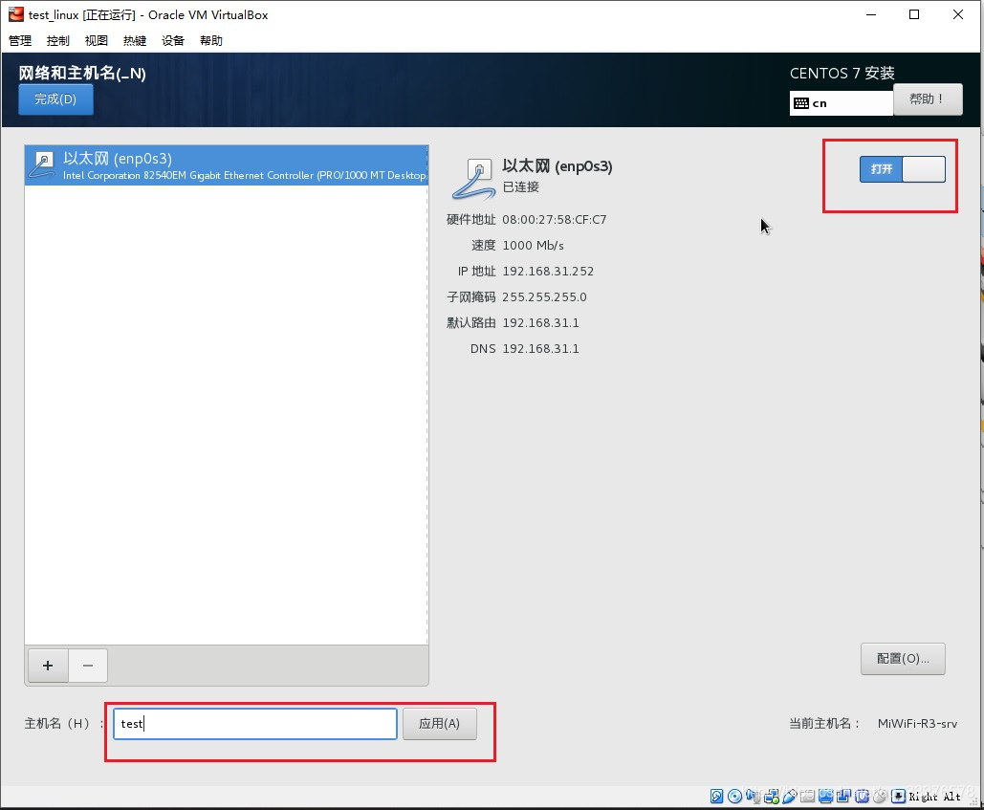Click the CPU processor status icon
Screen dimensions: 984x810
coord(862,797)
